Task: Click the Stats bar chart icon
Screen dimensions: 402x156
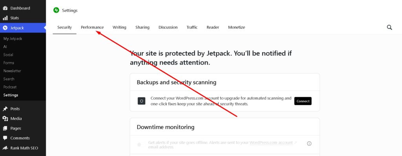Action: click(x=5, y=18)
